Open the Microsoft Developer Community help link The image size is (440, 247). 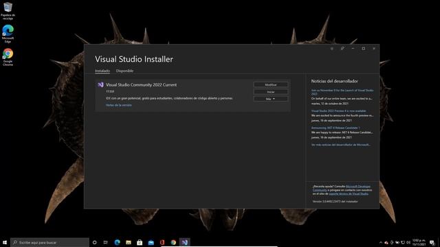[x=357, y=187]
